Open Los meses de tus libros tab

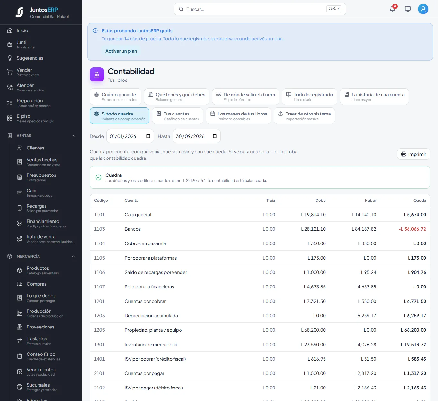click(x=239, y=115)
